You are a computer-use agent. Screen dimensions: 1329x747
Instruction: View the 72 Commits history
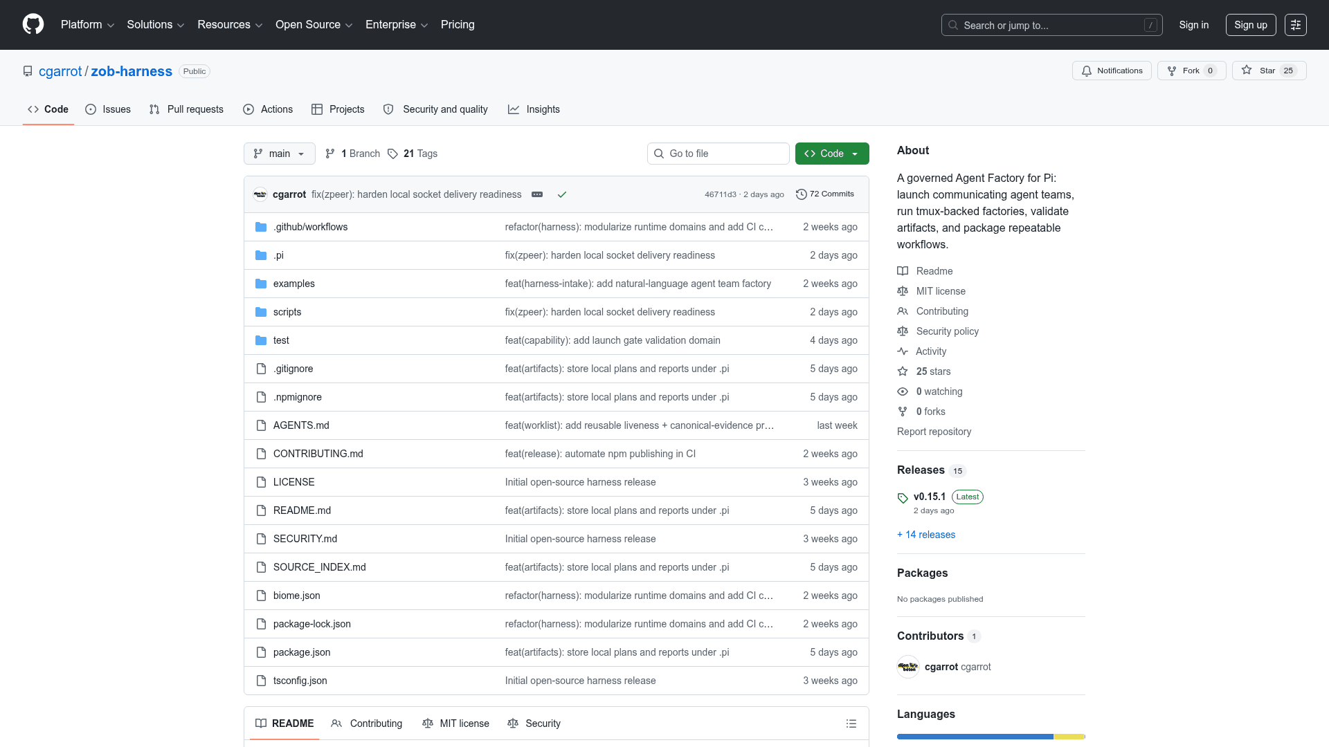click(x=825, y=194)
